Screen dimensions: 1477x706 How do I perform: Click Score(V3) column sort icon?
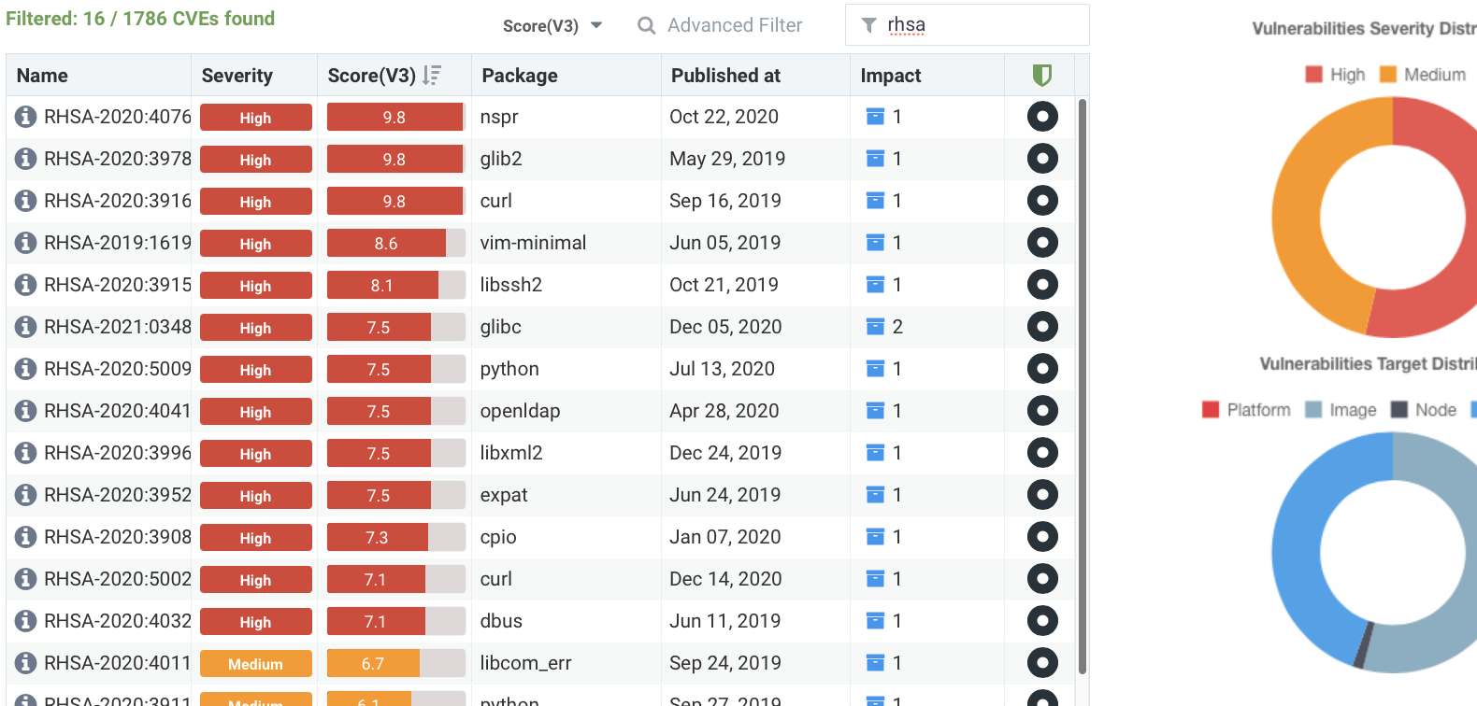tap(431, 76)
